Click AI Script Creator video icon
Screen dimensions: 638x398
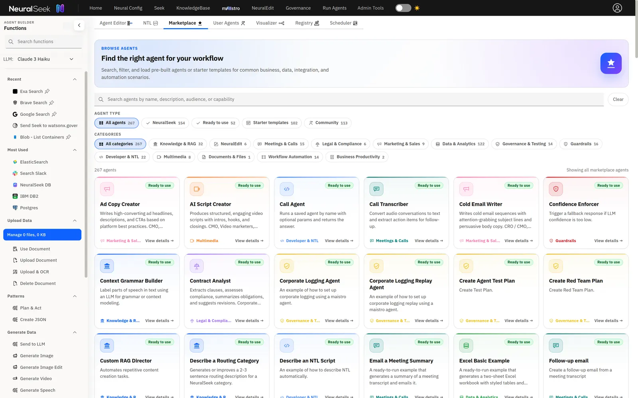(197, 189)
